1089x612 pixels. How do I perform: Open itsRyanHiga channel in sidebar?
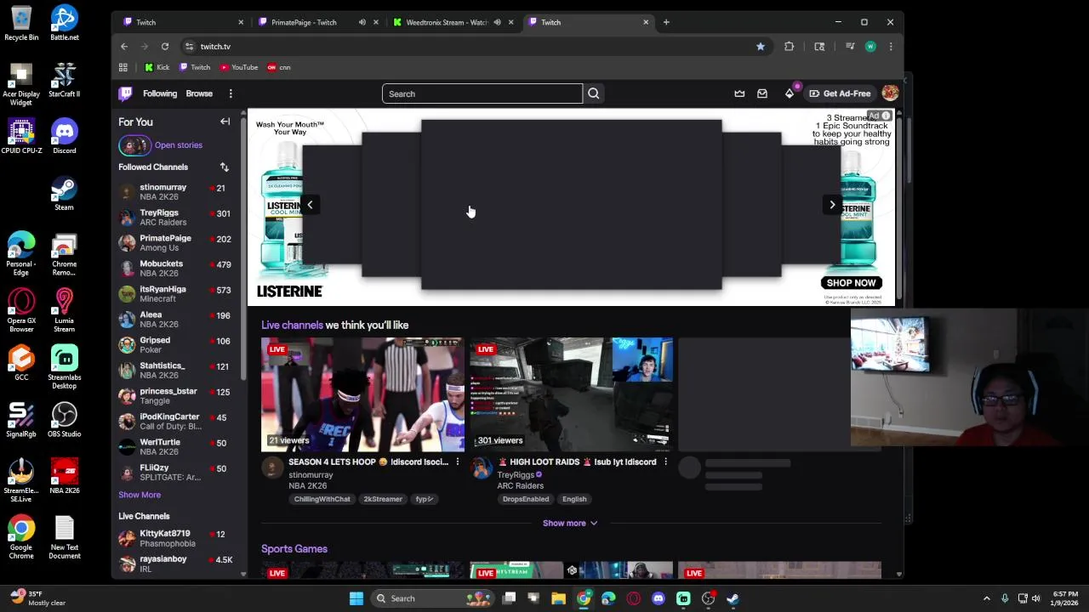point(177,294)
